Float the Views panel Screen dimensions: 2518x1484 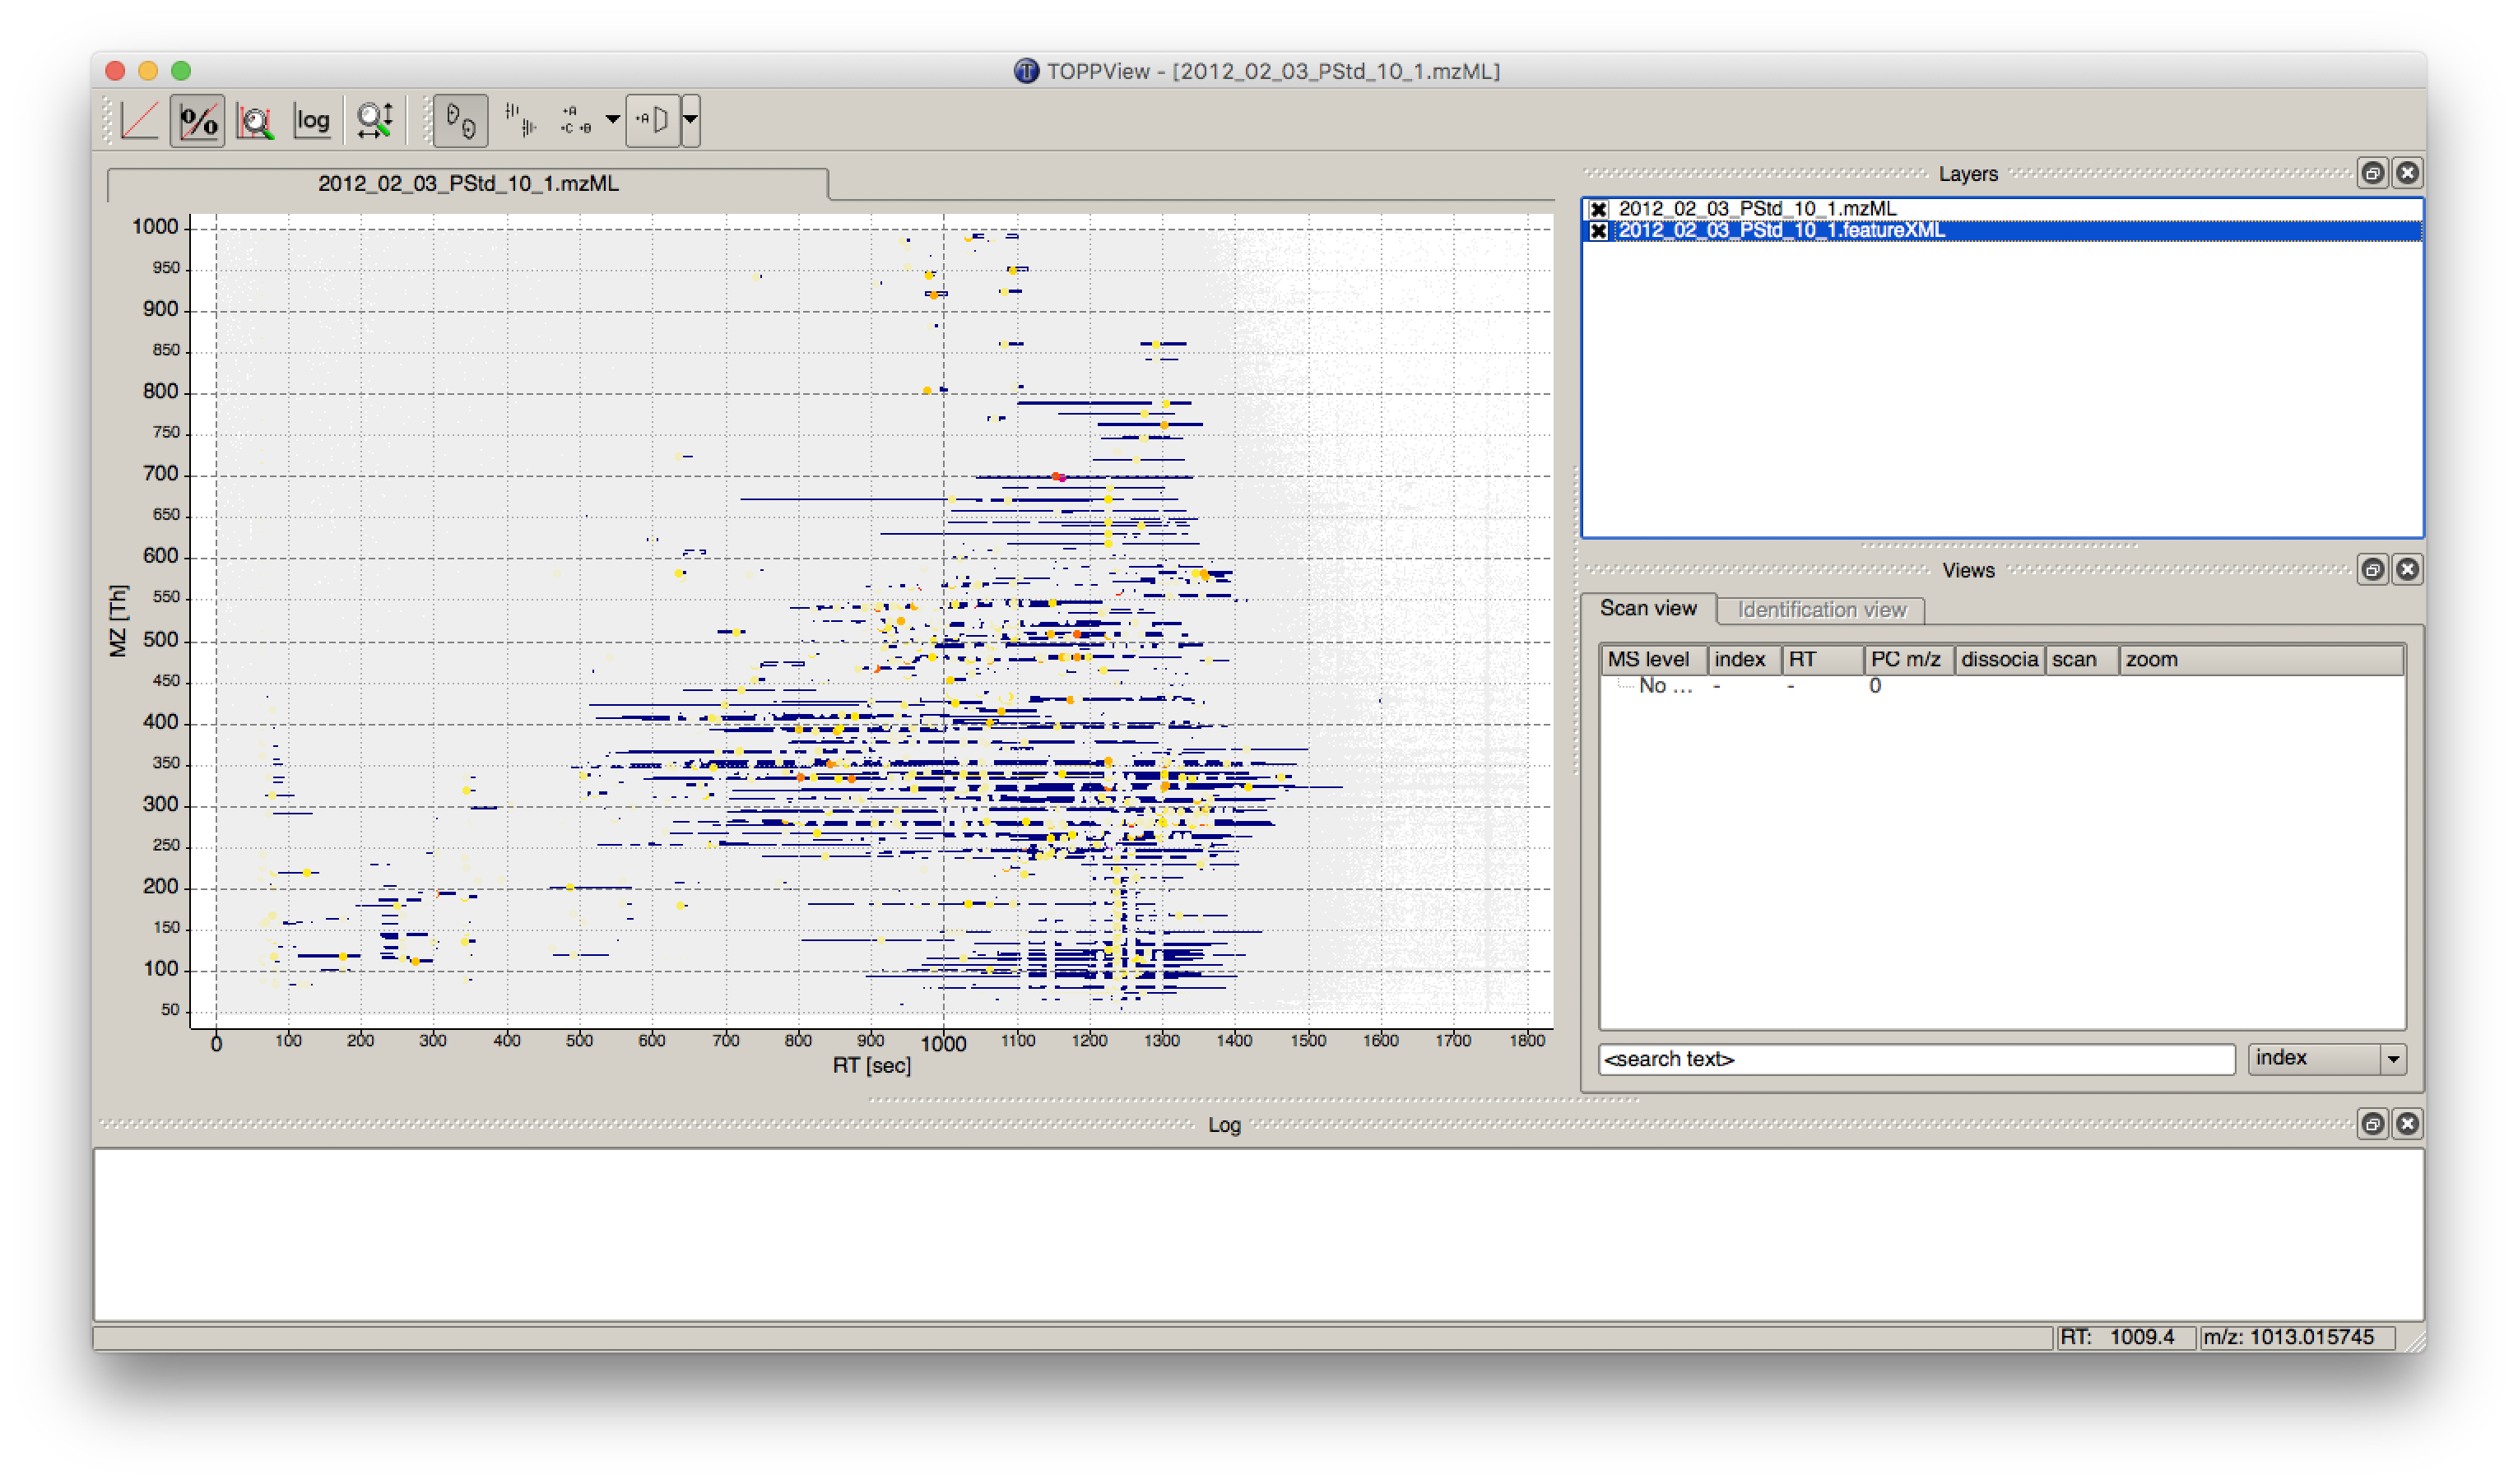pos(2372,570)
